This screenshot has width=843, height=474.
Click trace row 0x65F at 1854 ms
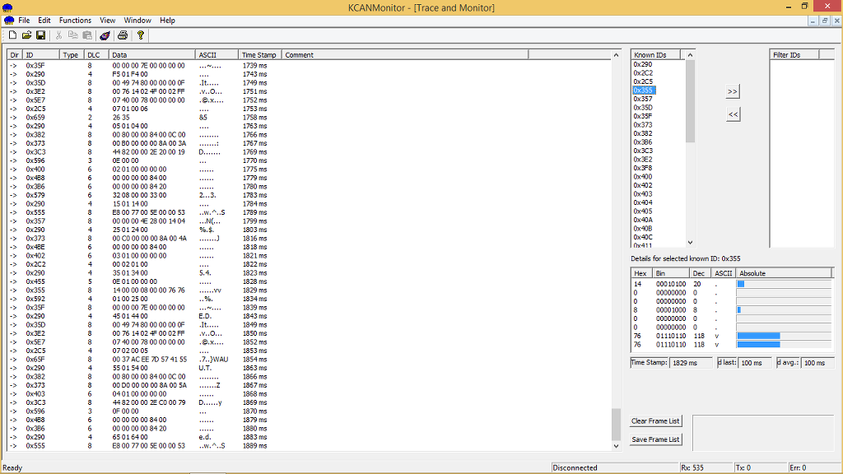(x=310, y=359)
